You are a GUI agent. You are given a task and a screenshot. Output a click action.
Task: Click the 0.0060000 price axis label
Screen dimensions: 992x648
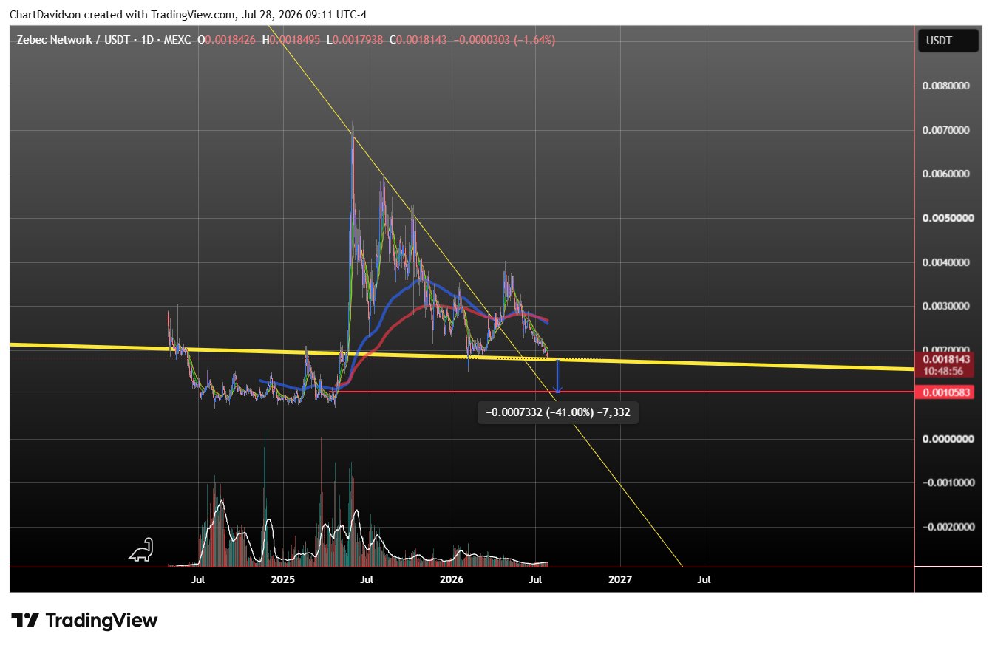[x=945, y=174]
